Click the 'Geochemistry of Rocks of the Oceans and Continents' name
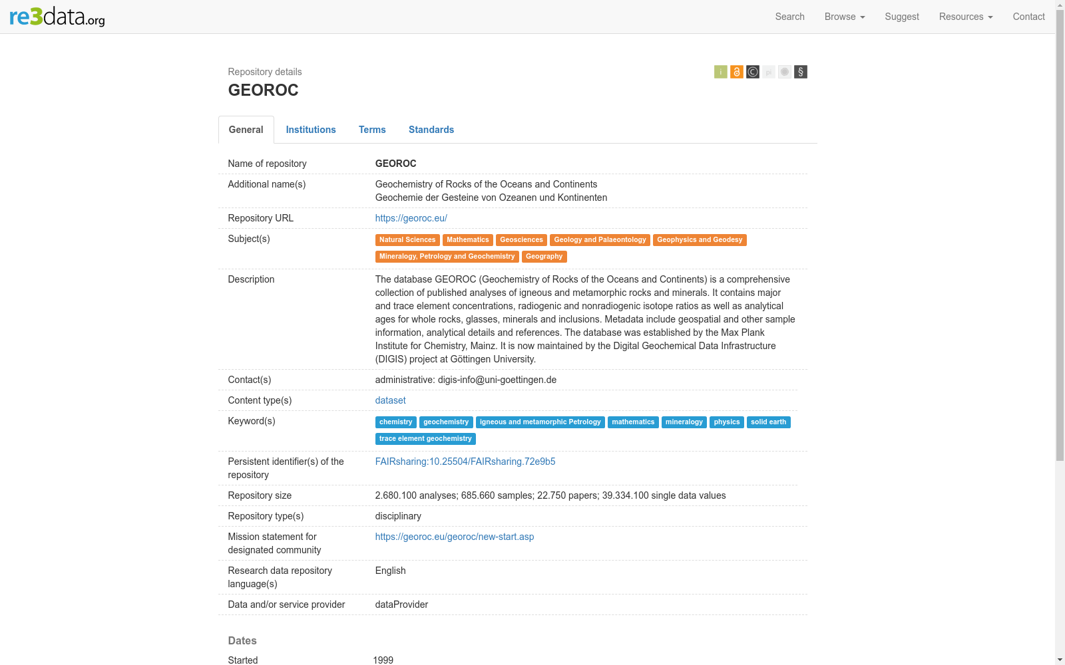Viewport: 1065px width, 665px height. click(487, 184)
